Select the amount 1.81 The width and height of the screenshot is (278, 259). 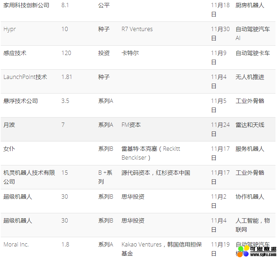(67, 77)
